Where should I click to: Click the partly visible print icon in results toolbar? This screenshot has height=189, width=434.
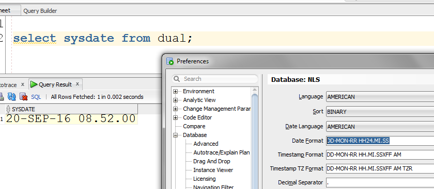click(x=2, y=97)
